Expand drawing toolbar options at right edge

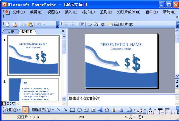[x=177, y=110]
